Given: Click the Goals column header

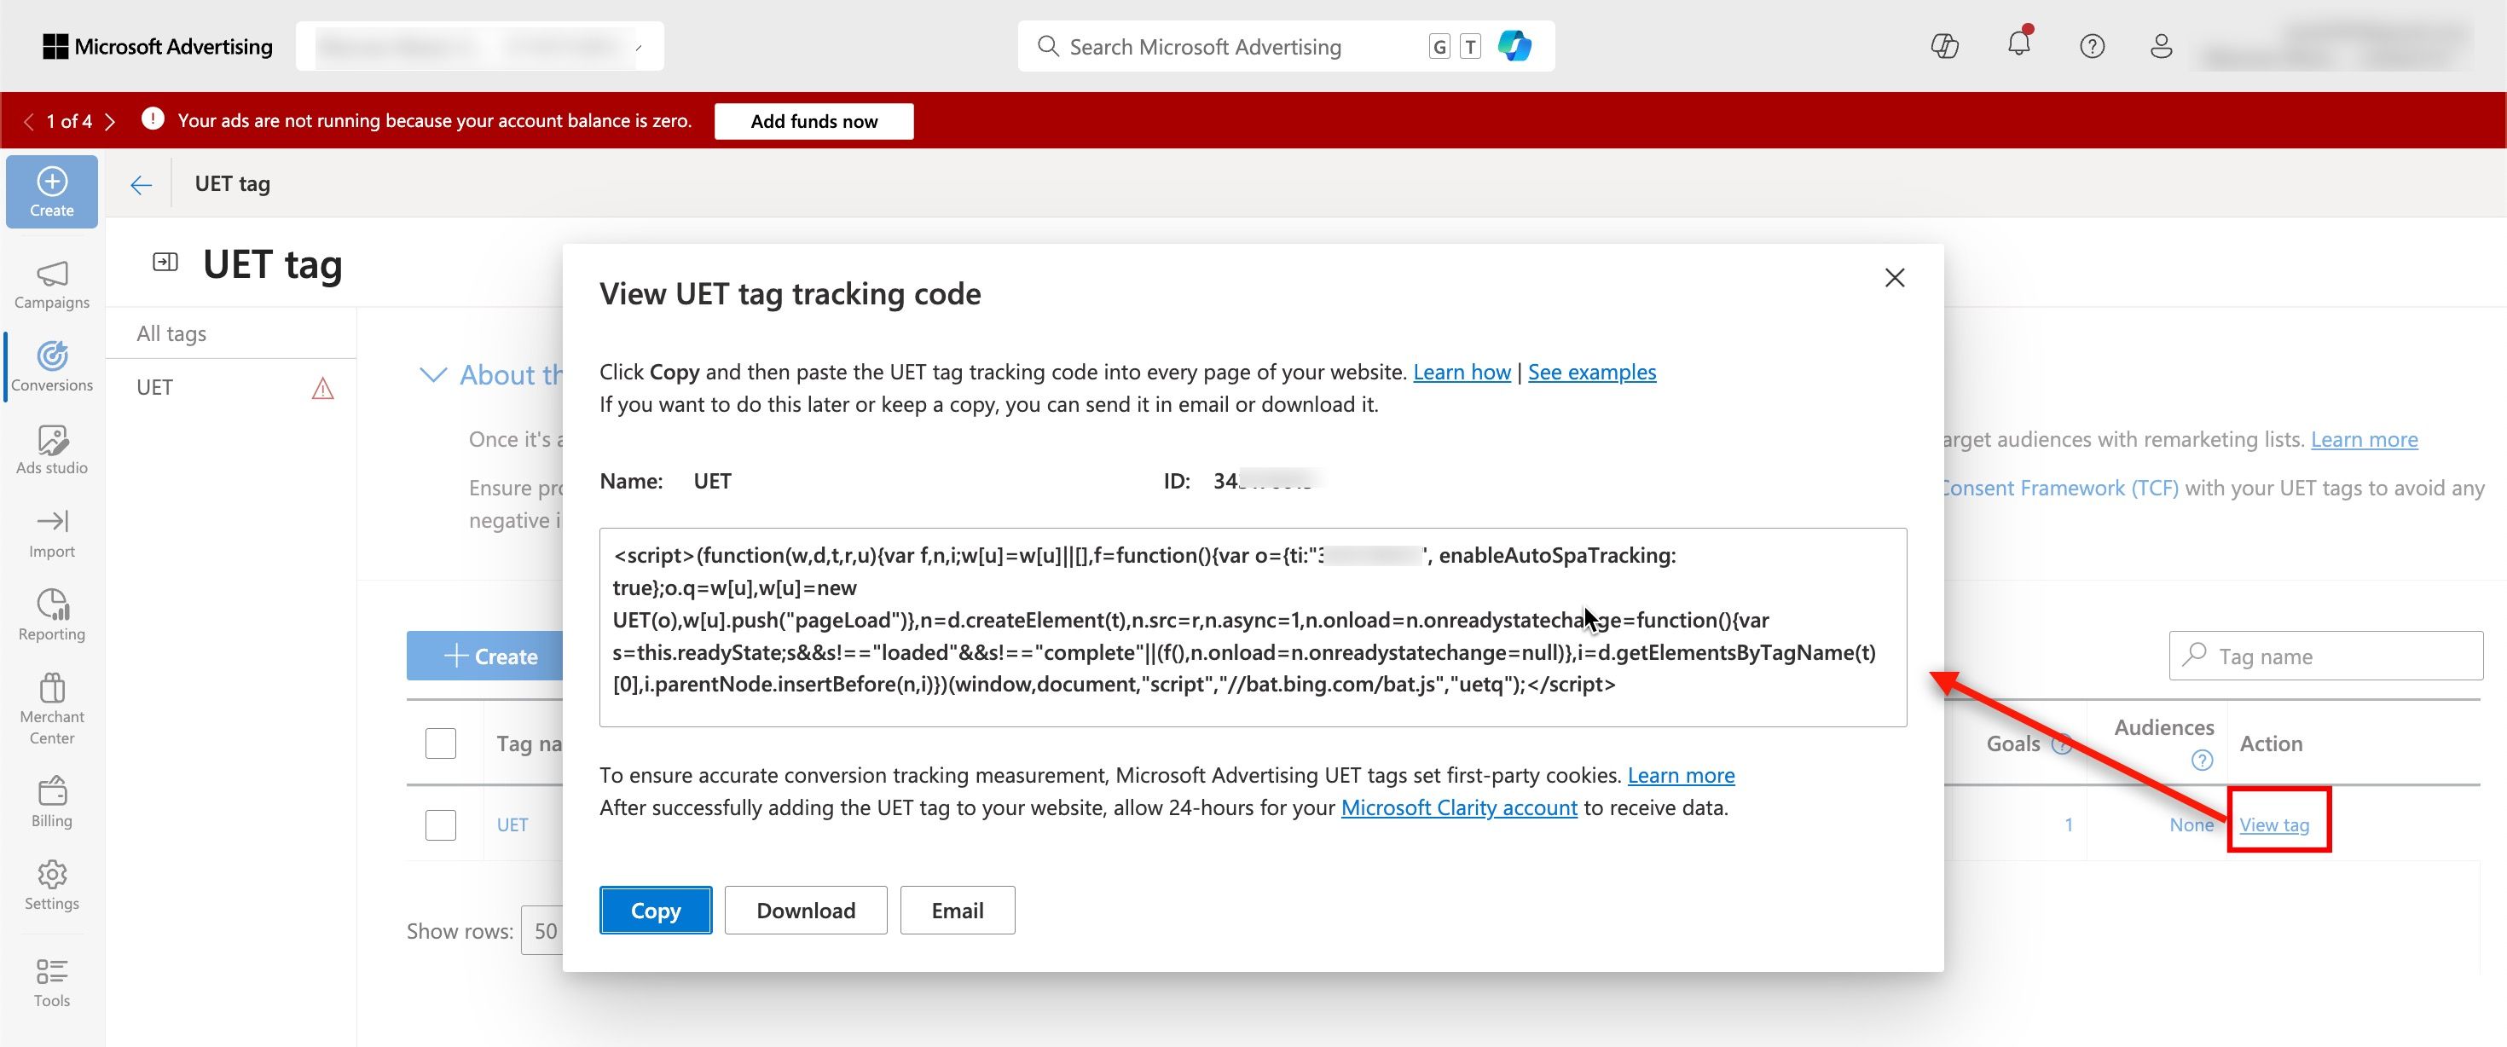Looking at the screenshot, I should [2012, 743].
